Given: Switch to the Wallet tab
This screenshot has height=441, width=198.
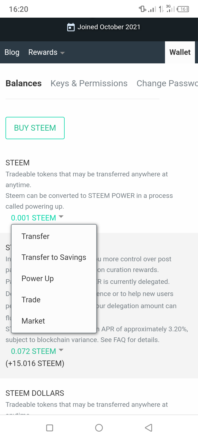Looking at the screenshot, I should pos(180,52).
